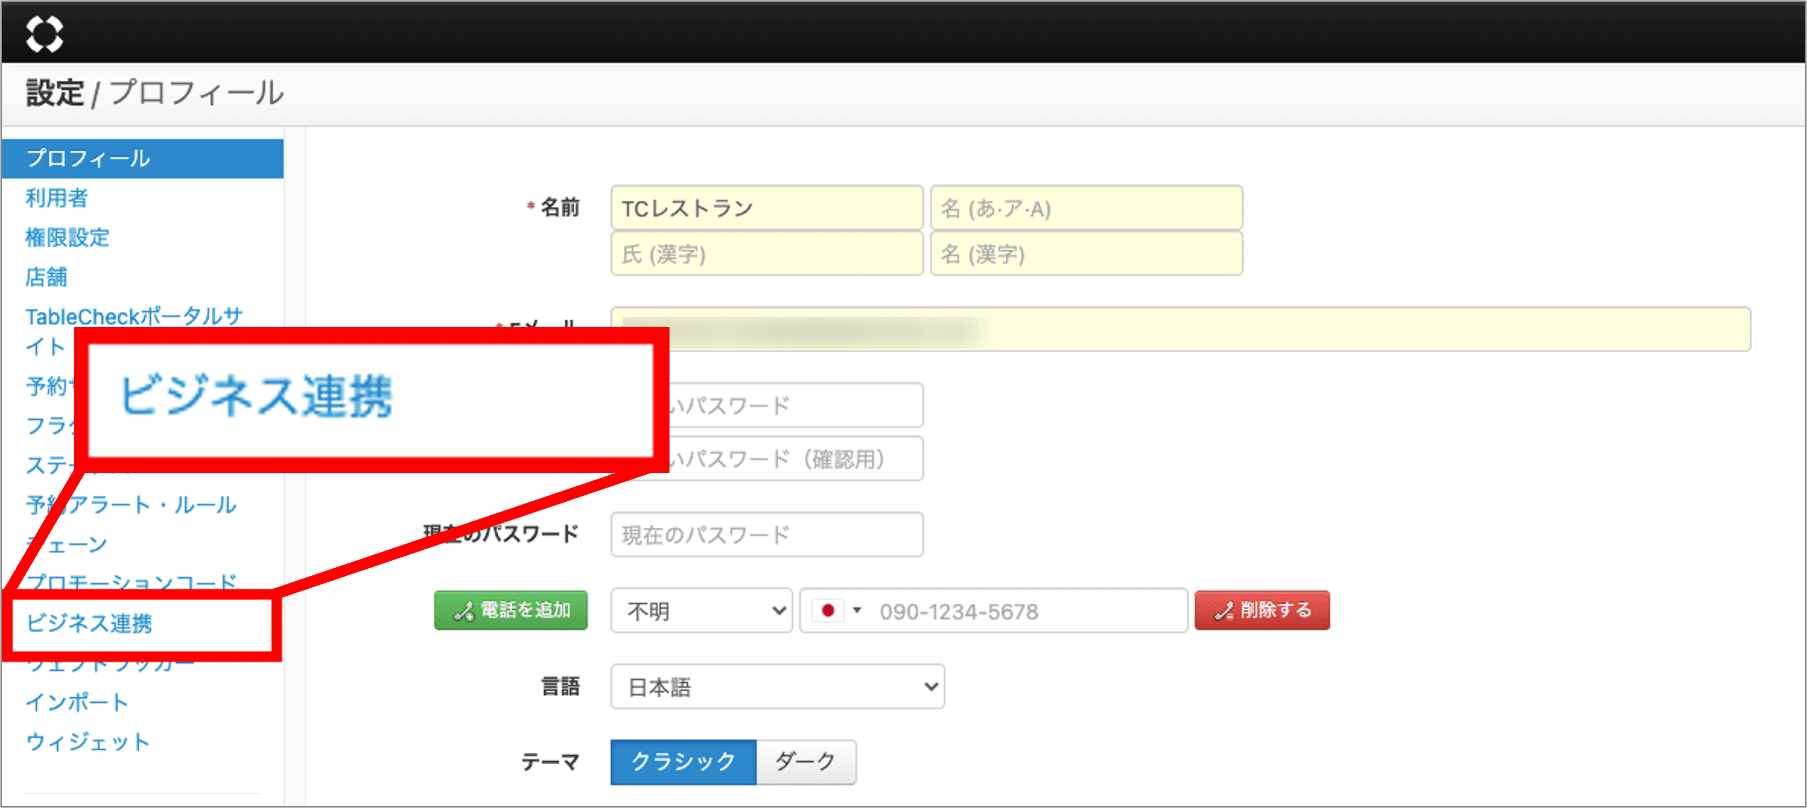Click the red delete phone button
The image size is (1807, 808).
tap(1261, 610)
